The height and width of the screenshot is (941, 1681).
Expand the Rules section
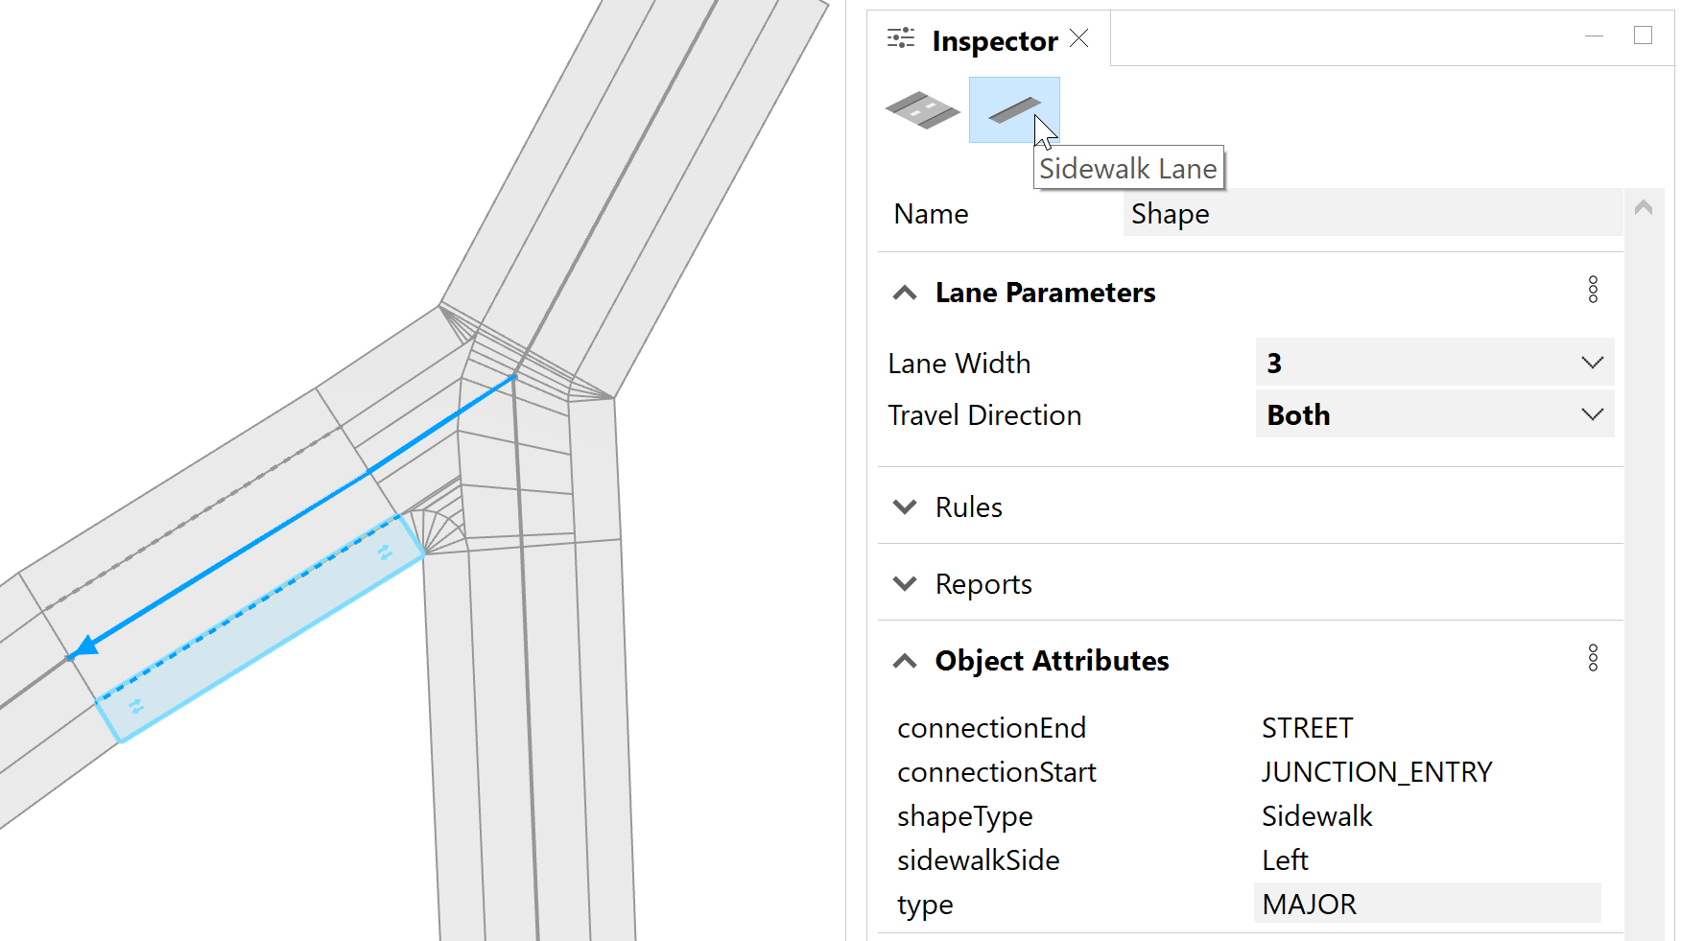905,506
